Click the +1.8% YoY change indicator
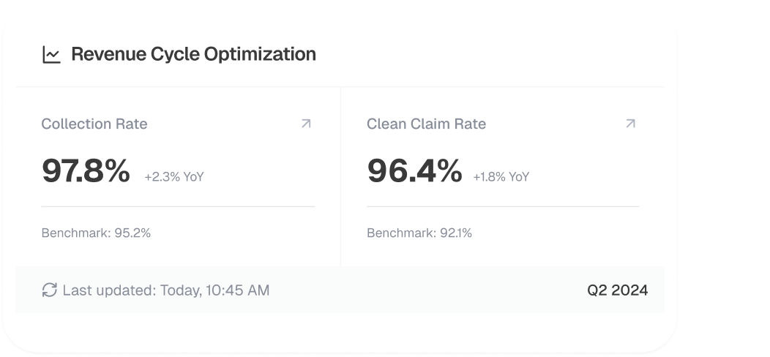 pyautogui.click(x=501, y=177)
